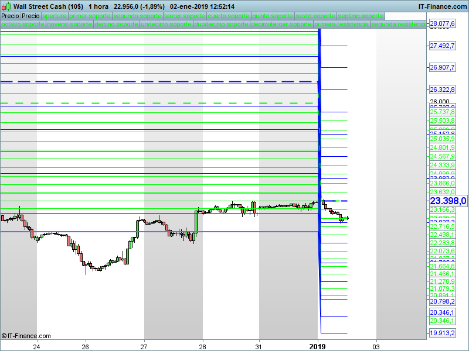Click the IT-Finance.com link at top right
The image size is (469, 351).
(443, 6)
